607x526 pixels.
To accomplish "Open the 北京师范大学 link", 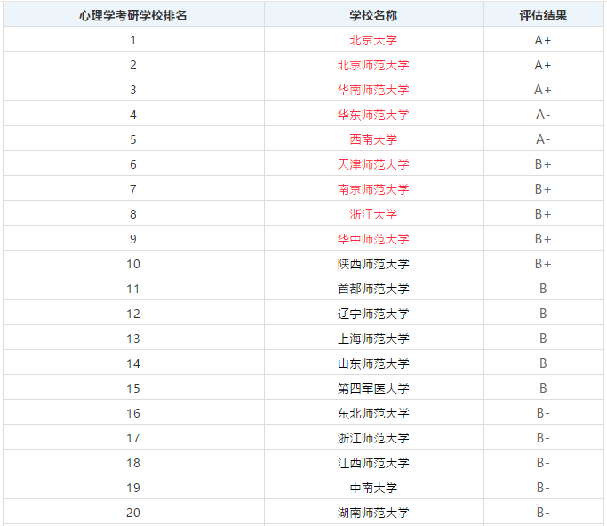I will (373, 65).
